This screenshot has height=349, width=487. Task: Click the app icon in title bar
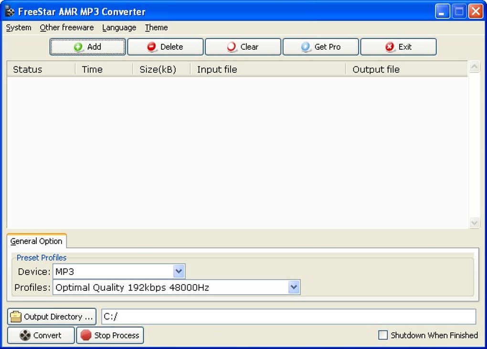coord(10,11)
